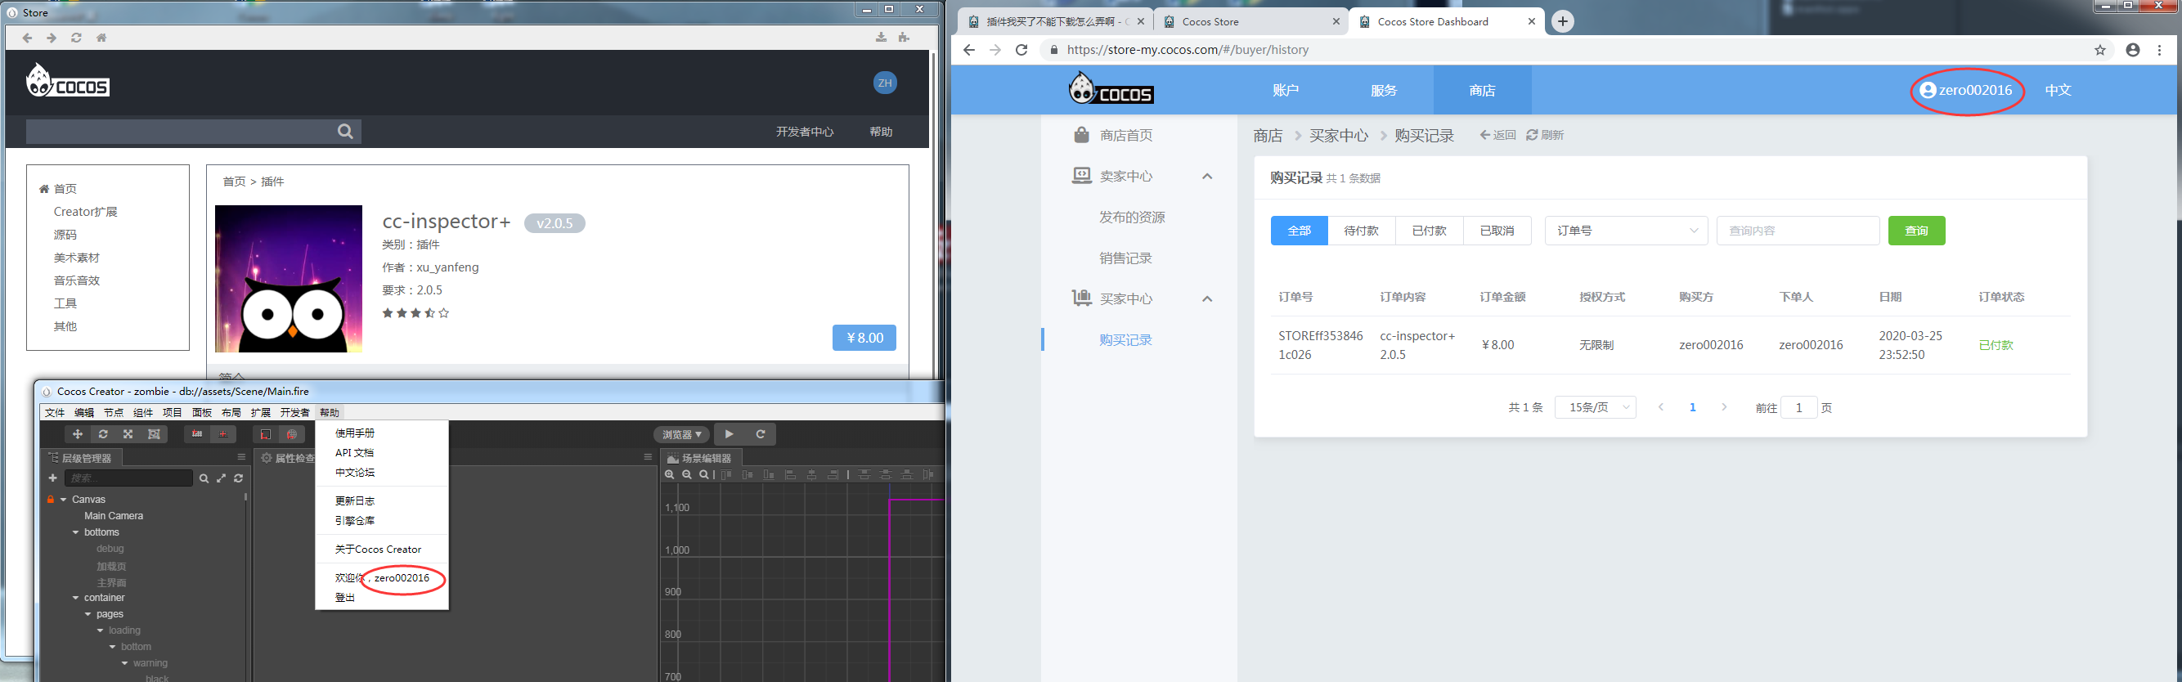This screenshot has width=2182, height=682.
Task: Start preview with the play button
Action: [730, 433]
